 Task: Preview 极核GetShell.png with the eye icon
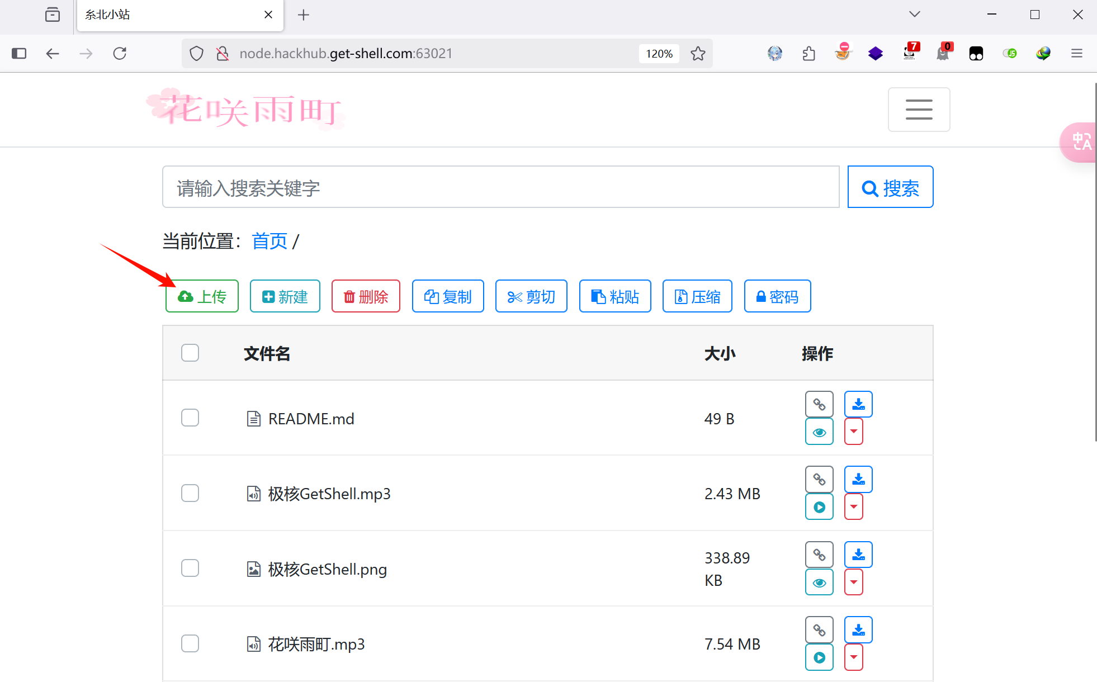click(819, 582)
